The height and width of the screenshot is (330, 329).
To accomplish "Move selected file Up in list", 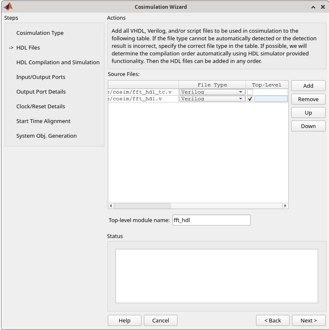I will pos(308,113).
